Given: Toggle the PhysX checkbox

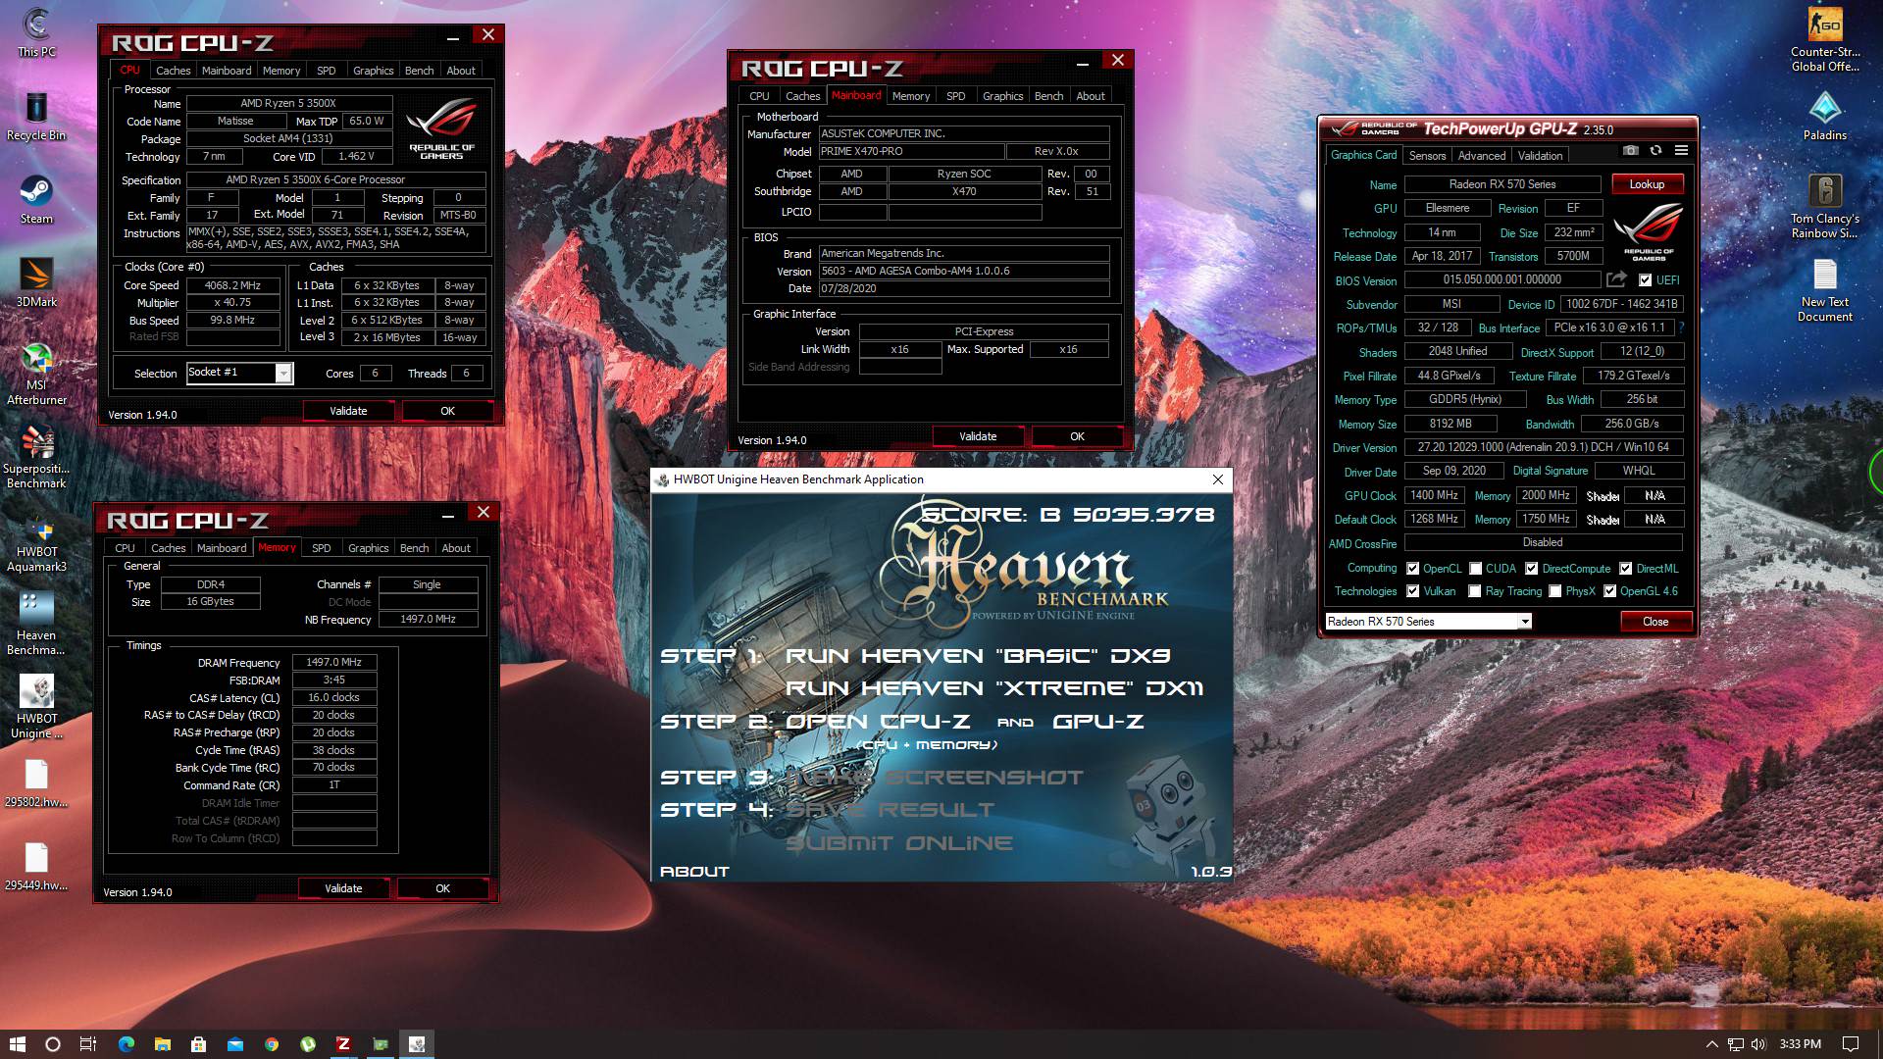Looking at the screenshot, I should pos(1554,591).
